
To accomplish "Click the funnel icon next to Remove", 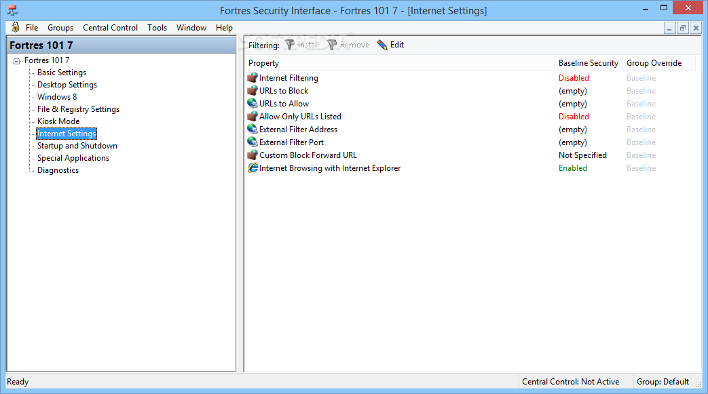I will tap(333, 45).
